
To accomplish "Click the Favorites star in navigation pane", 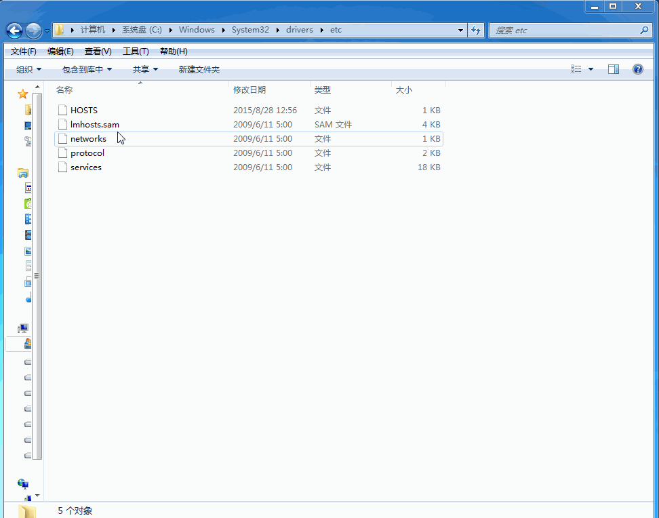I will click(23, 94).
